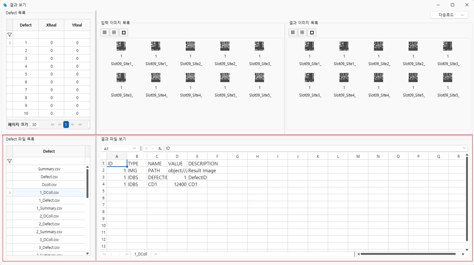Expand Defect row 1 details arrow
474x265 pixels.
pyautogui.click(x=10, y=43)
